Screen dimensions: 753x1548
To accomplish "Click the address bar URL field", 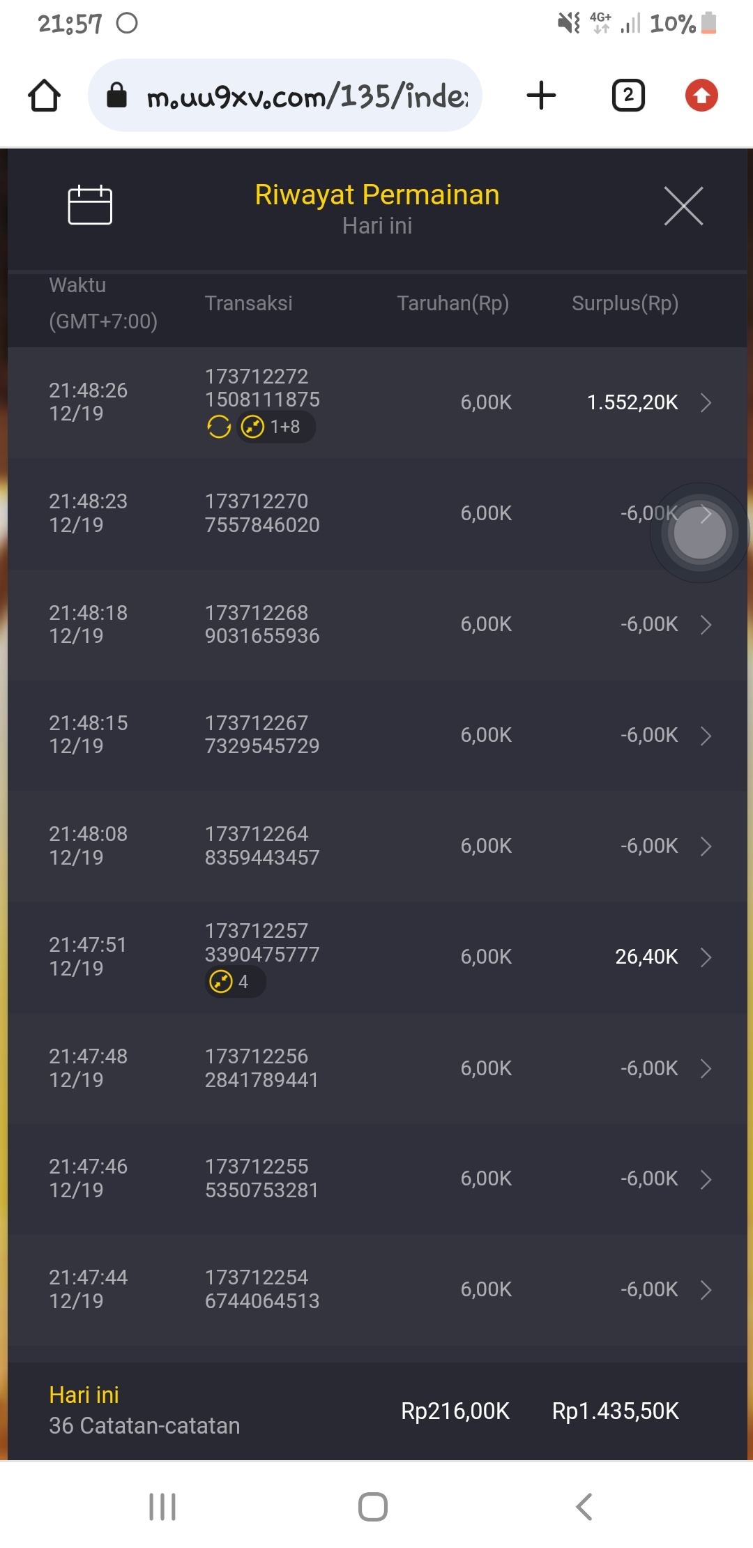I will (x=307, y=96).
